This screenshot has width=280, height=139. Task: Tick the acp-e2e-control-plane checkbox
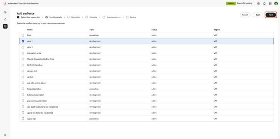click(23, 83)
